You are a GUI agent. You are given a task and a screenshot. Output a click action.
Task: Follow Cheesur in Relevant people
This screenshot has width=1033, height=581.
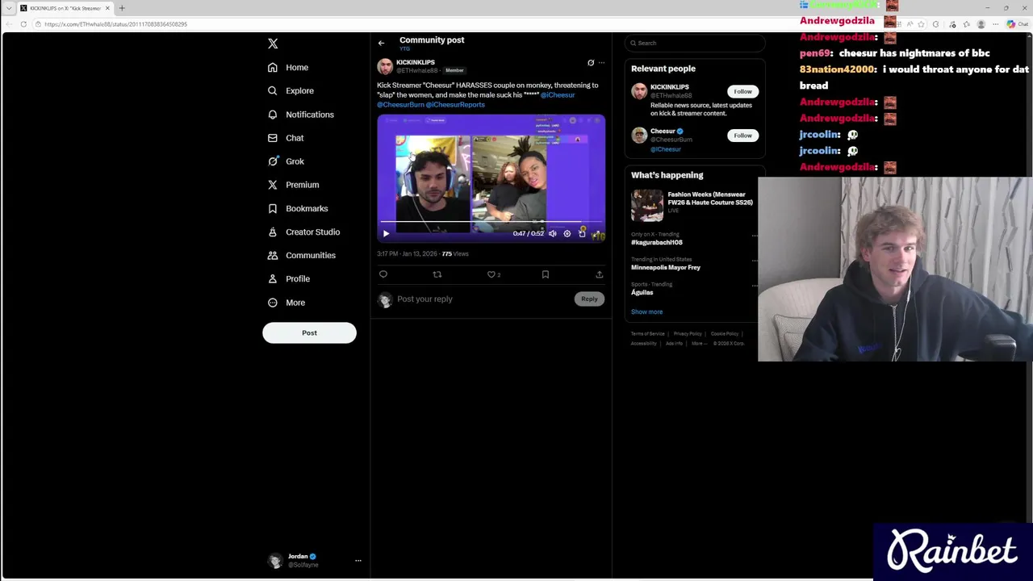click(742, 136)
